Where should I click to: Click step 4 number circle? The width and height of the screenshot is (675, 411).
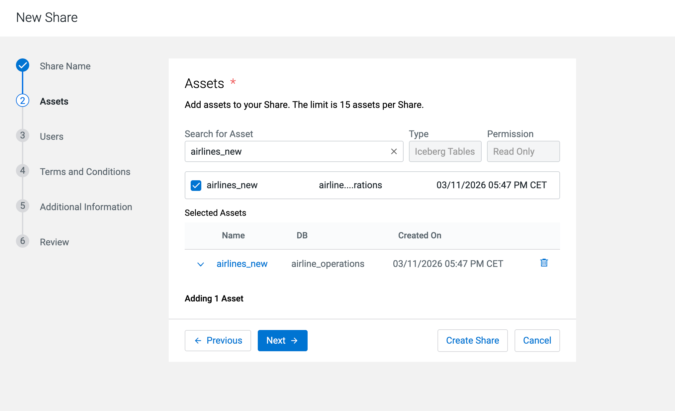click(x=23, y=171)
